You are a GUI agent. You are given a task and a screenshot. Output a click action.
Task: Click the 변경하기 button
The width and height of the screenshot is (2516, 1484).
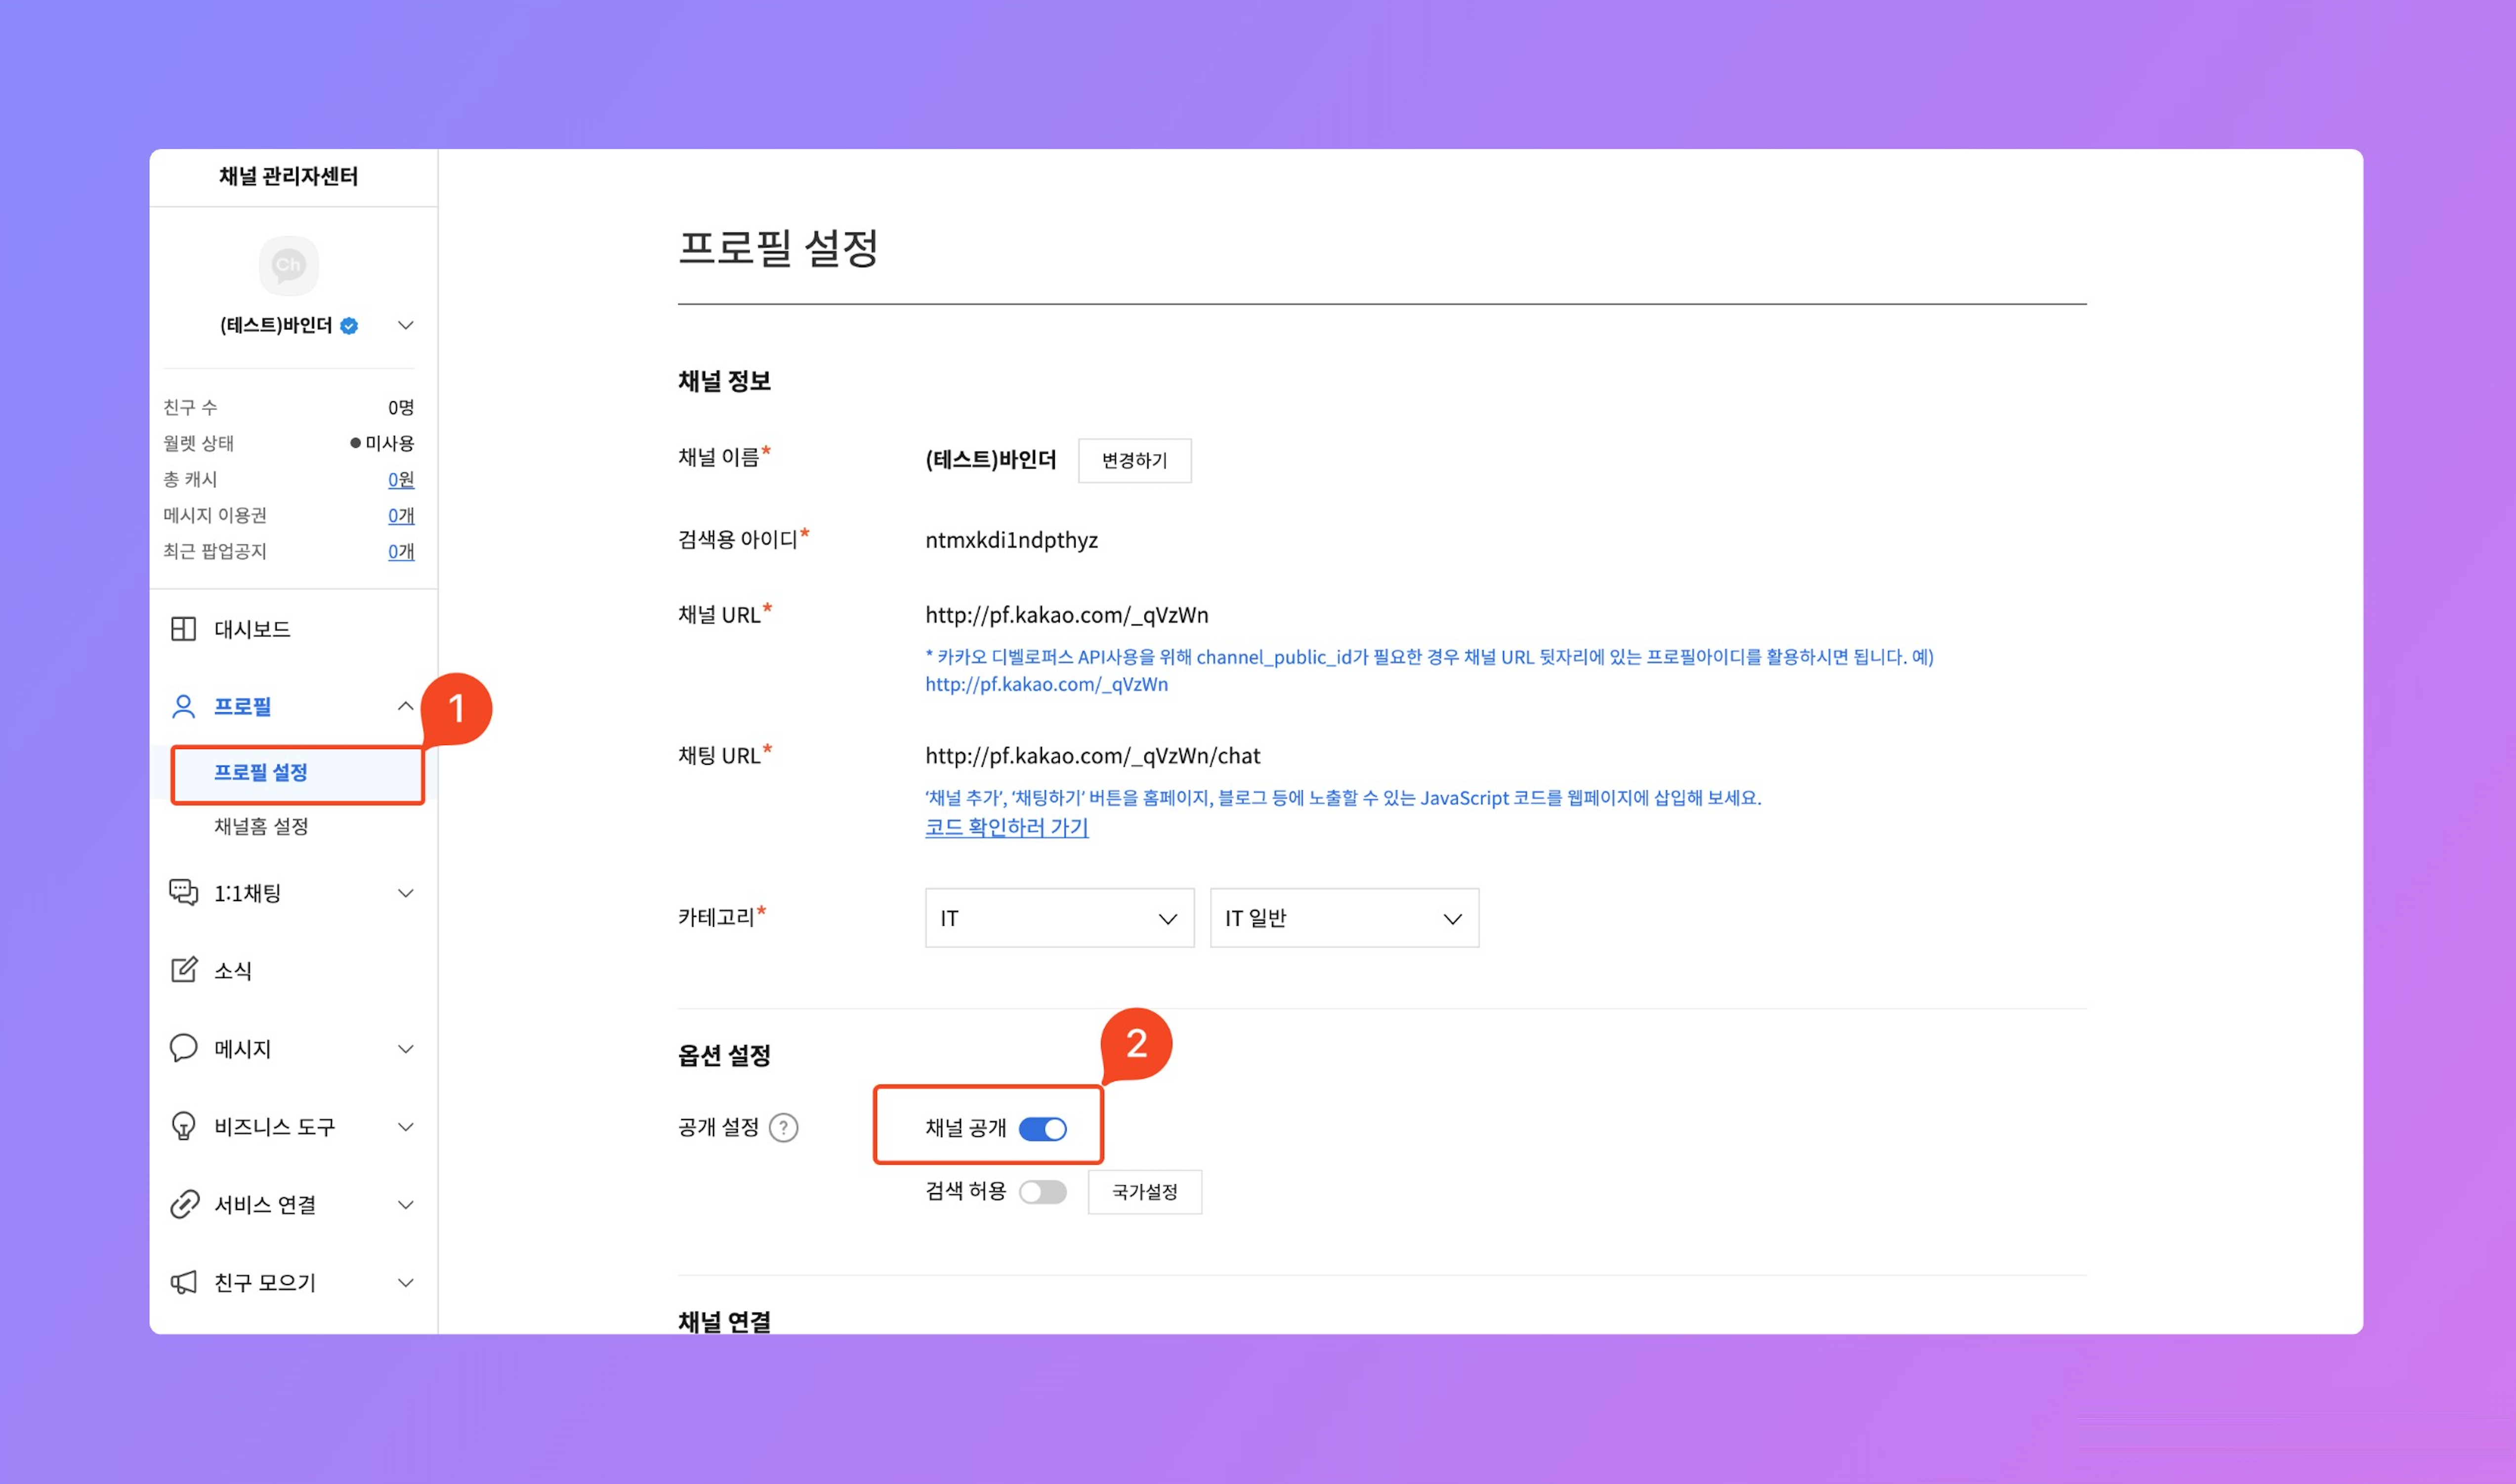click(x=1134, y=460)
